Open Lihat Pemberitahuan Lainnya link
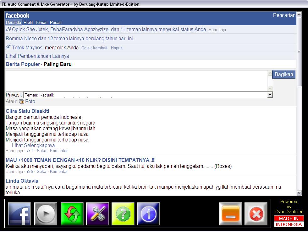The height and width of the screenshot is (232, 308). pyautogui.click(x=37, y=56)
